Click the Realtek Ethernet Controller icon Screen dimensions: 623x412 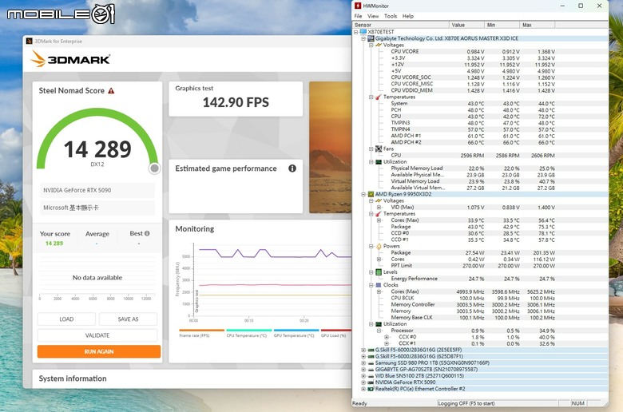point(371,389)
